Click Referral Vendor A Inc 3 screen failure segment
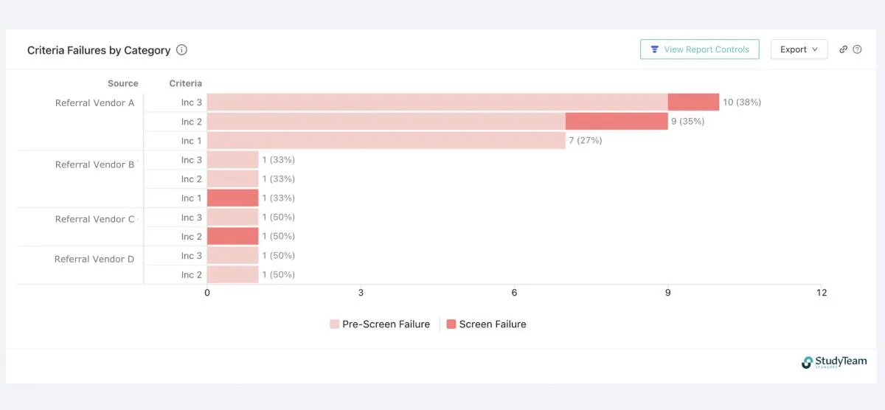The width and height of the screenshot is (885, 410). click(693, 102)
